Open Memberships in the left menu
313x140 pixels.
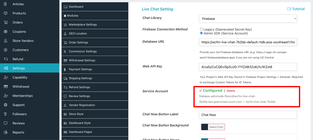(x=23, y=96)
